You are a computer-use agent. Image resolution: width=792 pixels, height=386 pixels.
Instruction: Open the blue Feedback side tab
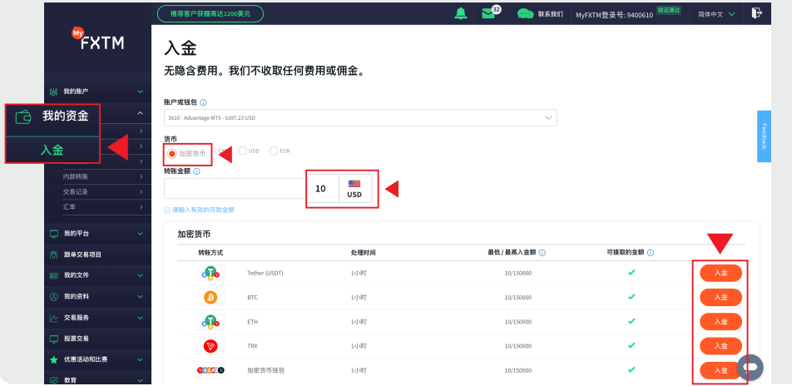point(764,136)
